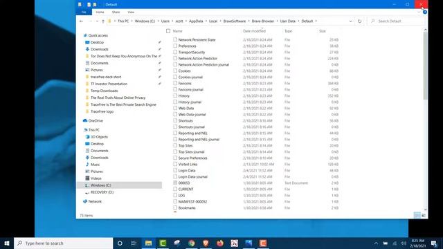Select Visited Links file
The width and height of the screenshot is (443, 249).
pyautogui.click(x=188, y=165)
